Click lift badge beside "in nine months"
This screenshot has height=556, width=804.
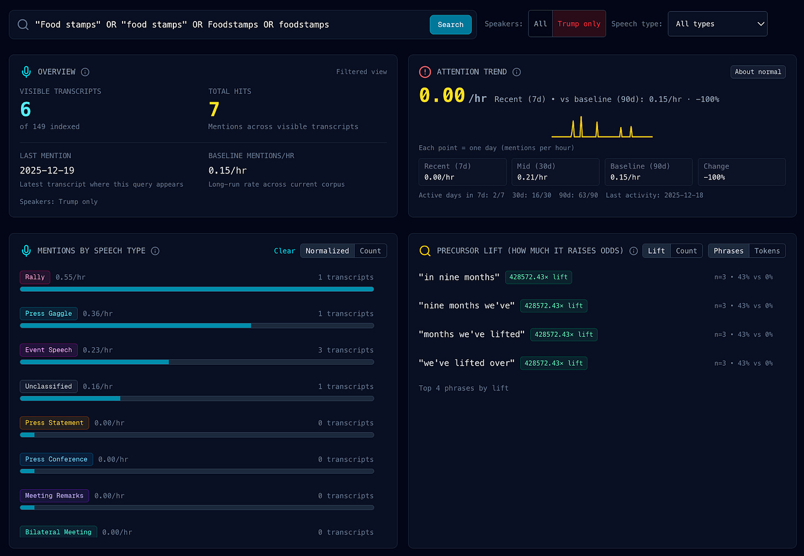538,277
